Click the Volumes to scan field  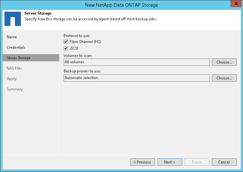coord(137,62)
